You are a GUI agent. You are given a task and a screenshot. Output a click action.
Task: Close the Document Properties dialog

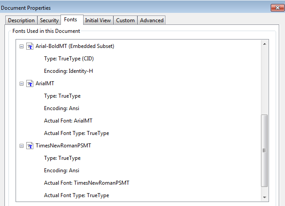click(x=277, y=8)
